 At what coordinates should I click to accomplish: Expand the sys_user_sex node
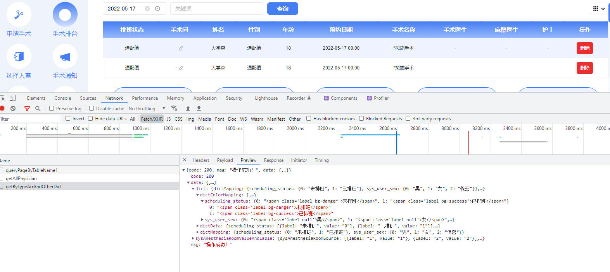click(202, 220)
